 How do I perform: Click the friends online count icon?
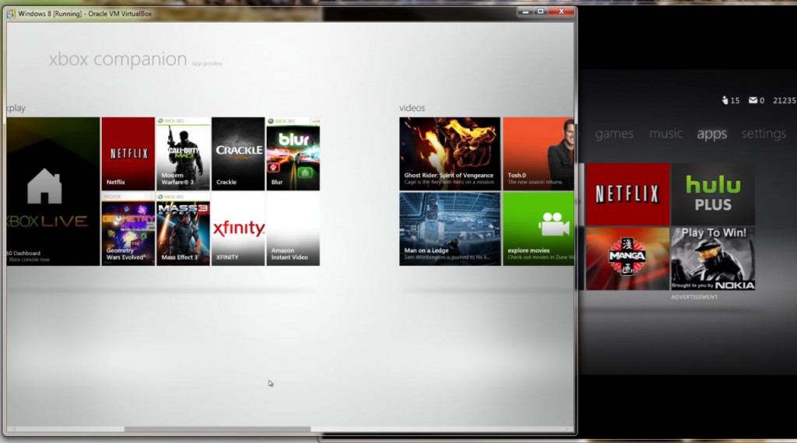click(x=725, y=100)
